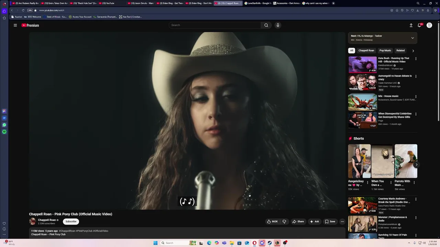This screenshot has width=440, height=247.
Task: Open options for Asmongold vs Hasan video
Action: point(416,77)
